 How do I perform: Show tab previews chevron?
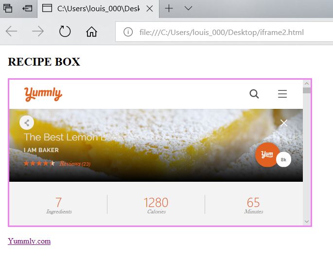coord(188,8)
